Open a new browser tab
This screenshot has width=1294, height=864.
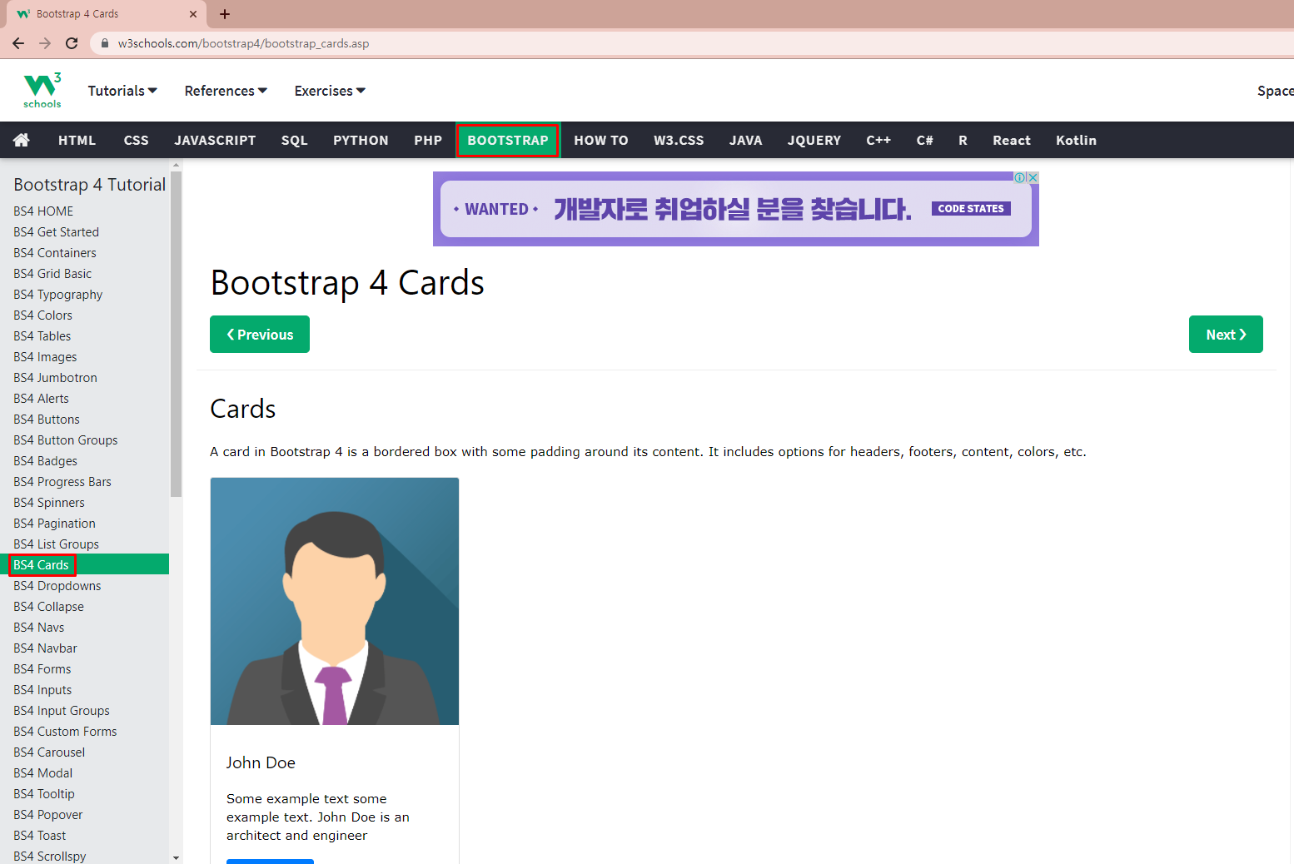coord(225,14)
